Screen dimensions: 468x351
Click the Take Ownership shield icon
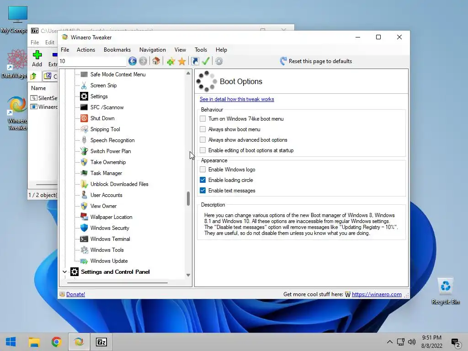[x=84, y=162]
